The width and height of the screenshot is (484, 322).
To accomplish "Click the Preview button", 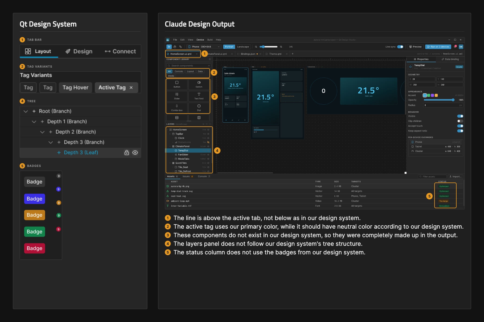I will click(x=415, y=47).
